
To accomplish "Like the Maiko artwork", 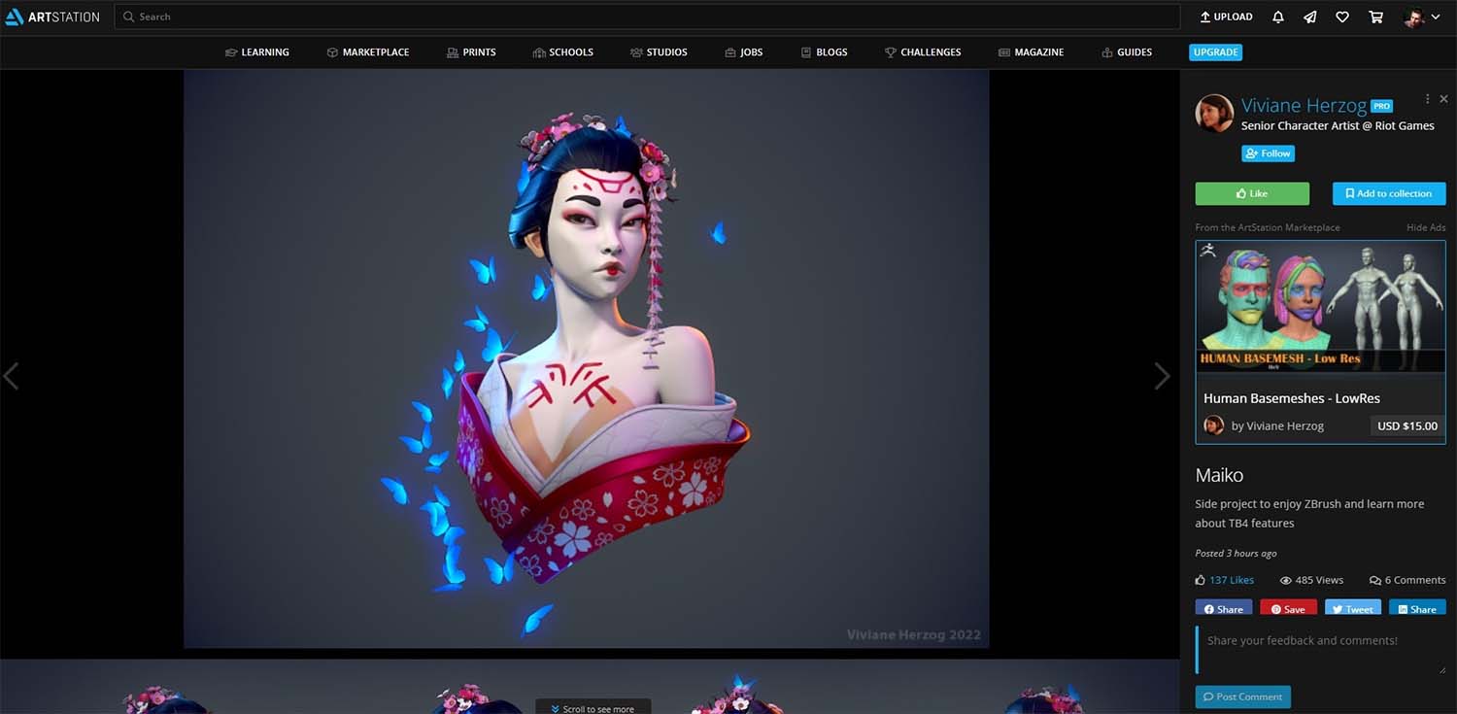I will pyautogui.click(x=1252, y=193).
